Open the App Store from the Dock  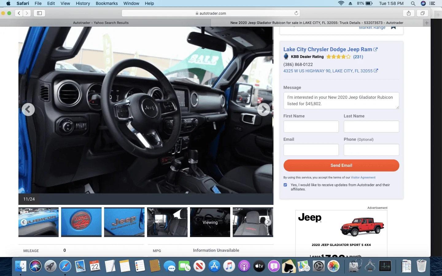pos(214,266)
